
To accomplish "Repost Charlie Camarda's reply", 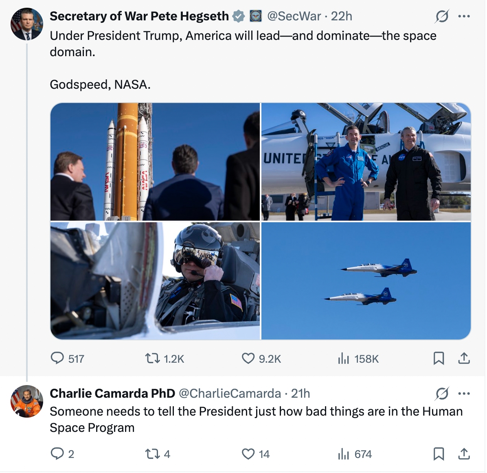I will coord(152,453).
